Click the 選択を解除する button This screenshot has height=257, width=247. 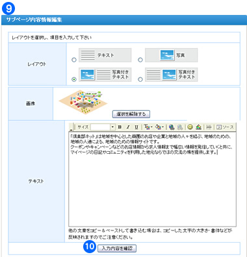[131, 114]
